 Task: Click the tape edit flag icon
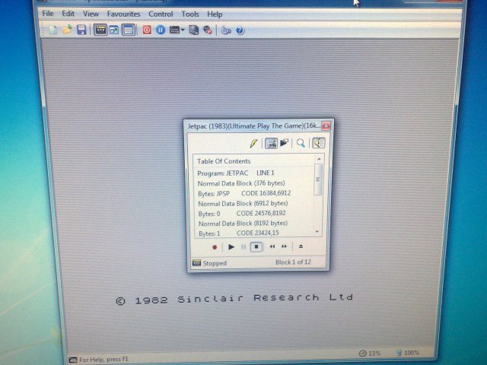[284, 143]
